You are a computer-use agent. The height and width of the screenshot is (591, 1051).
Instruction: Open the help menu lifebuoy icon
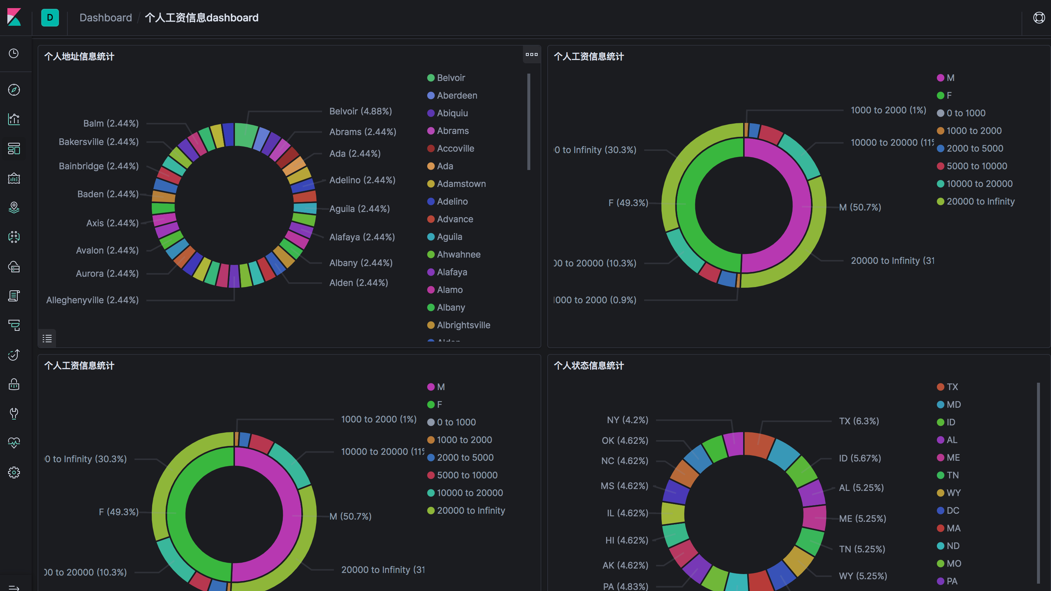1039,18
